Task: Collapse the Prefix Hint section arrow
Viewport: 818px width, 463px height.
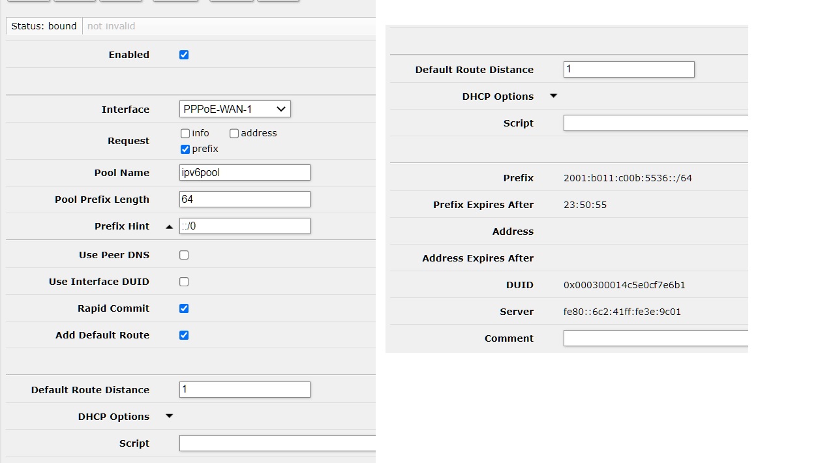Action: pos(168,226)
